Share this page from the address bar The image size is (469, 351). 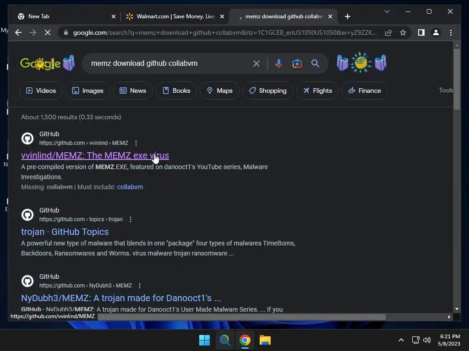pos(388,32)
